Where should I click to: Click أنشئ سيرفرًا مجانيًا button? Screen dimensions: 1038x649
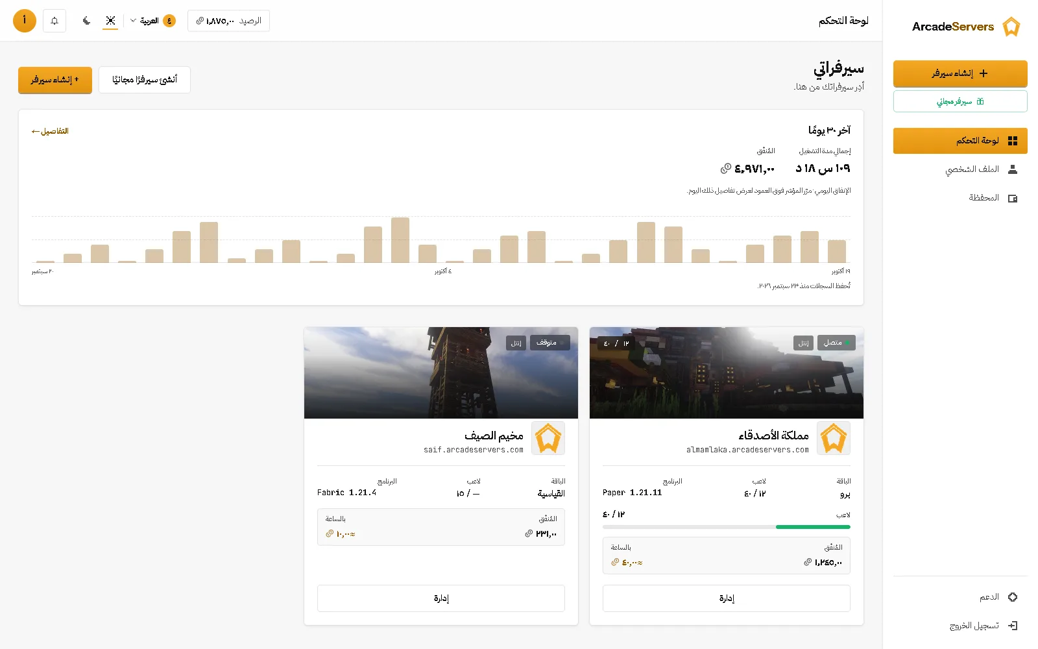pos(145,80)
